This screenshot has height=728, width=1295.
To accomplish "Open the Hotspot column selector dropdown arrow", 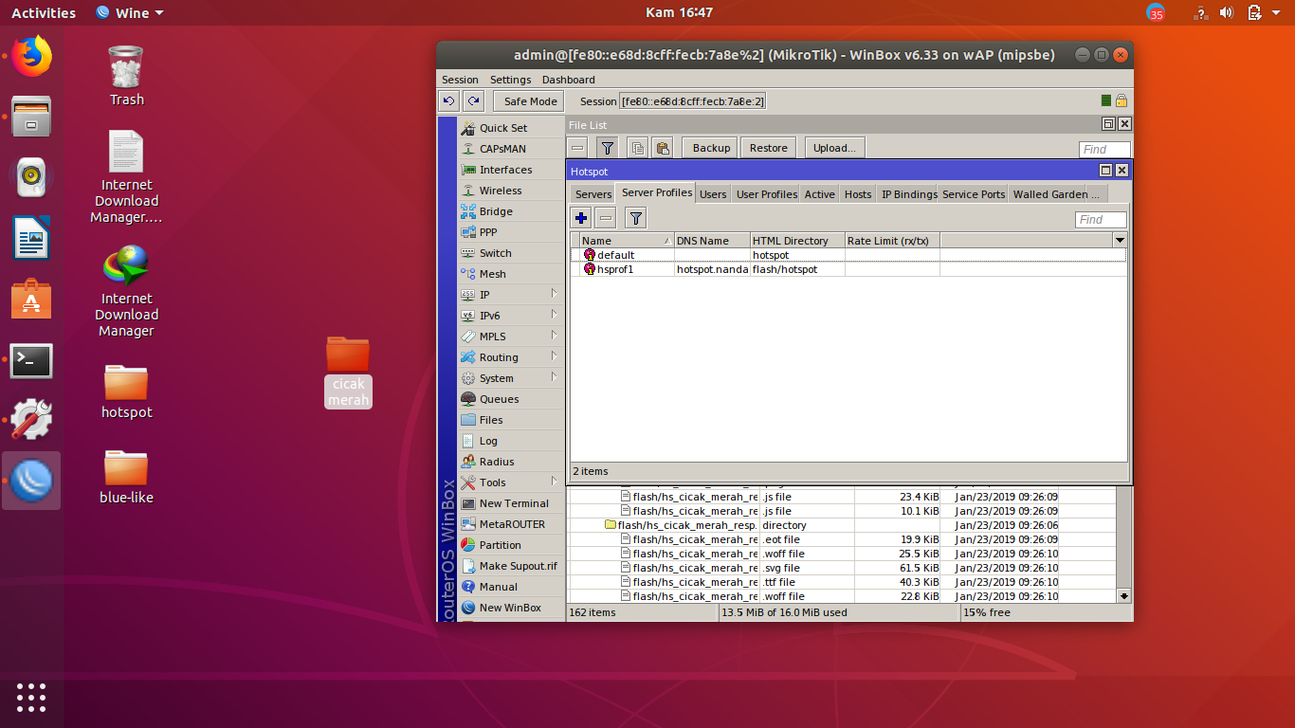I will point(1120,241).
